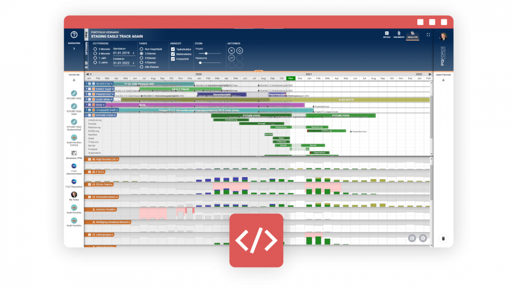Toggle the Taskstruktur checkbox
Screen dimensions: 513x288
(173, 49)
